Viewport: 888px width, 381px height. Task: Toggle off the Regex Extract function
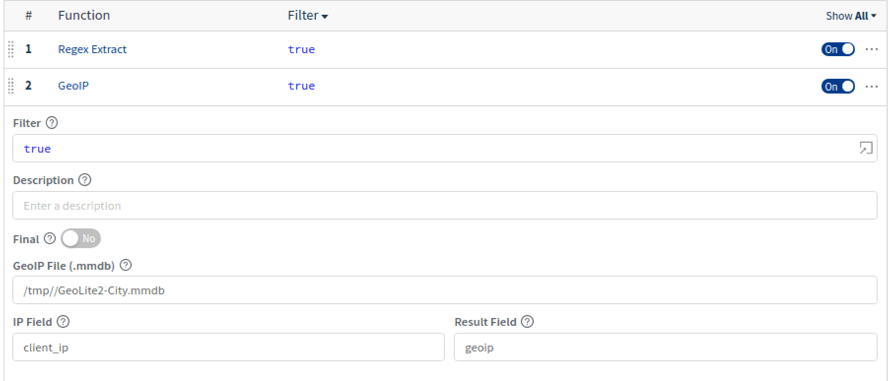tap(838, 49)
